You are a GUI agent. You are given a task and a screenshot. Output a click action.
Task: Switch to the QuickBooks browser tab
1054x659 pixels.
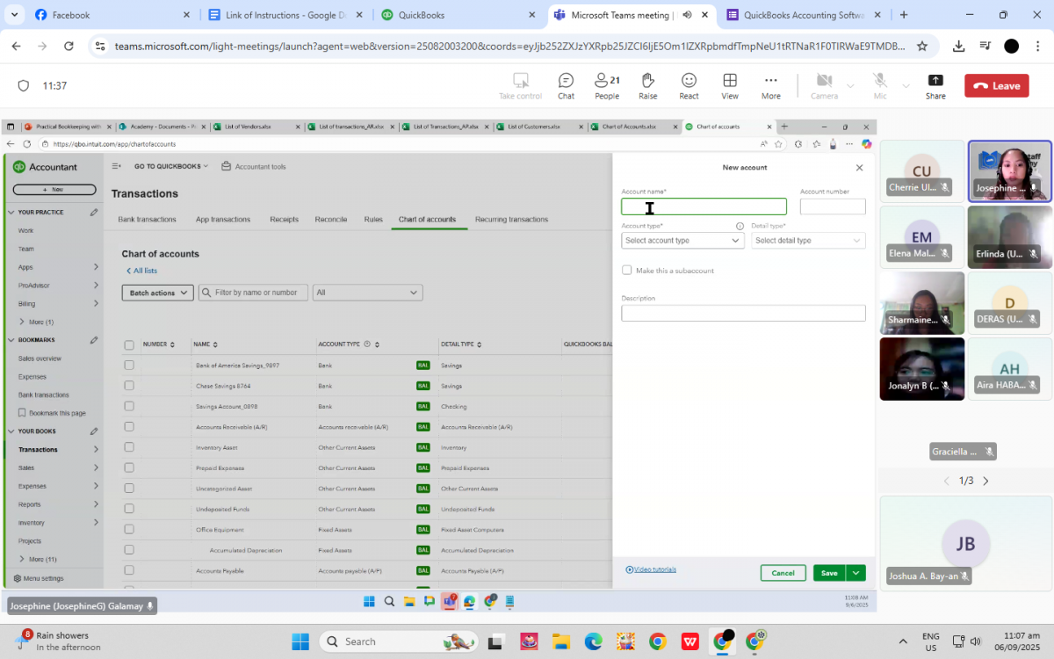[x=457, y=15]
